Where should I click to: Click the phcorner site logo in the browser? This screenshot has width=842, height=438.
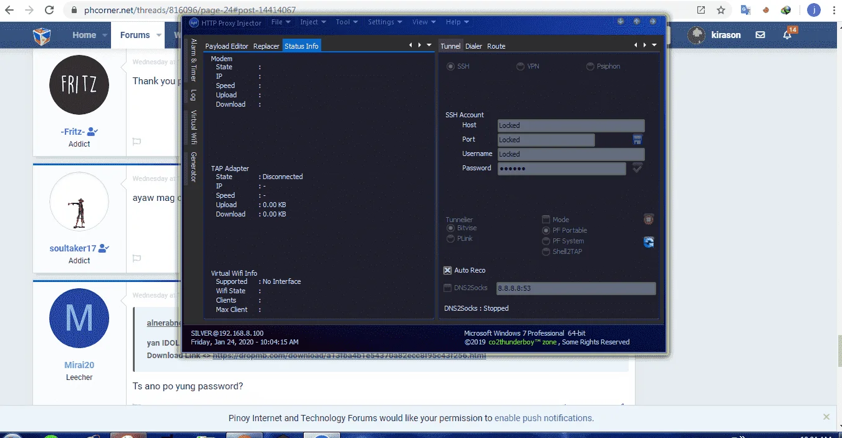pos(42,36)
